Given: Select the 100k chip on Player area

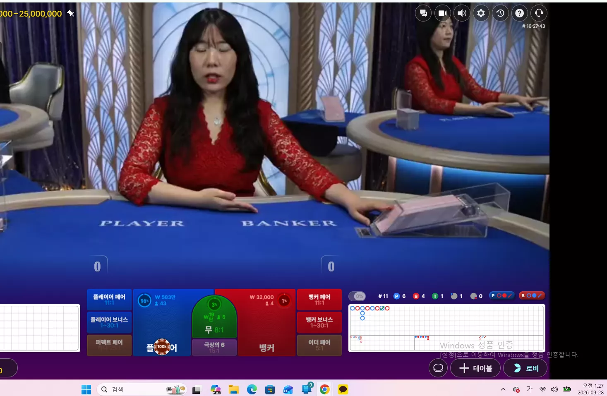Looking at the screenshot, I should 162,347.
